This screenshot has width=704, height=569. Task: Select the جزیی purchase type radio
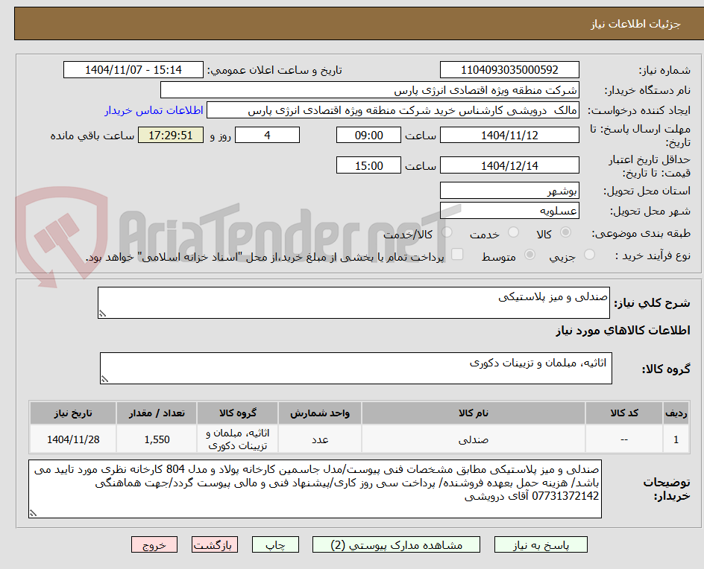tap(589, 255)
